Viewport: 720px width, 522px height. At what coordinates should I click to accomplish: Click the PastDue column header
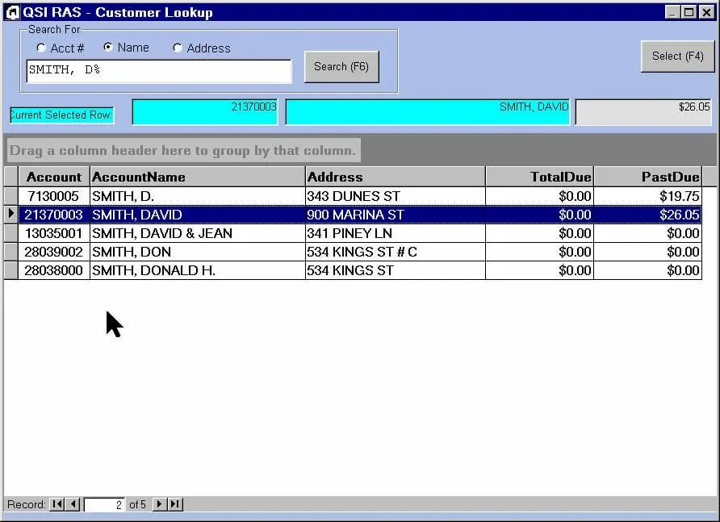point(648,177)
